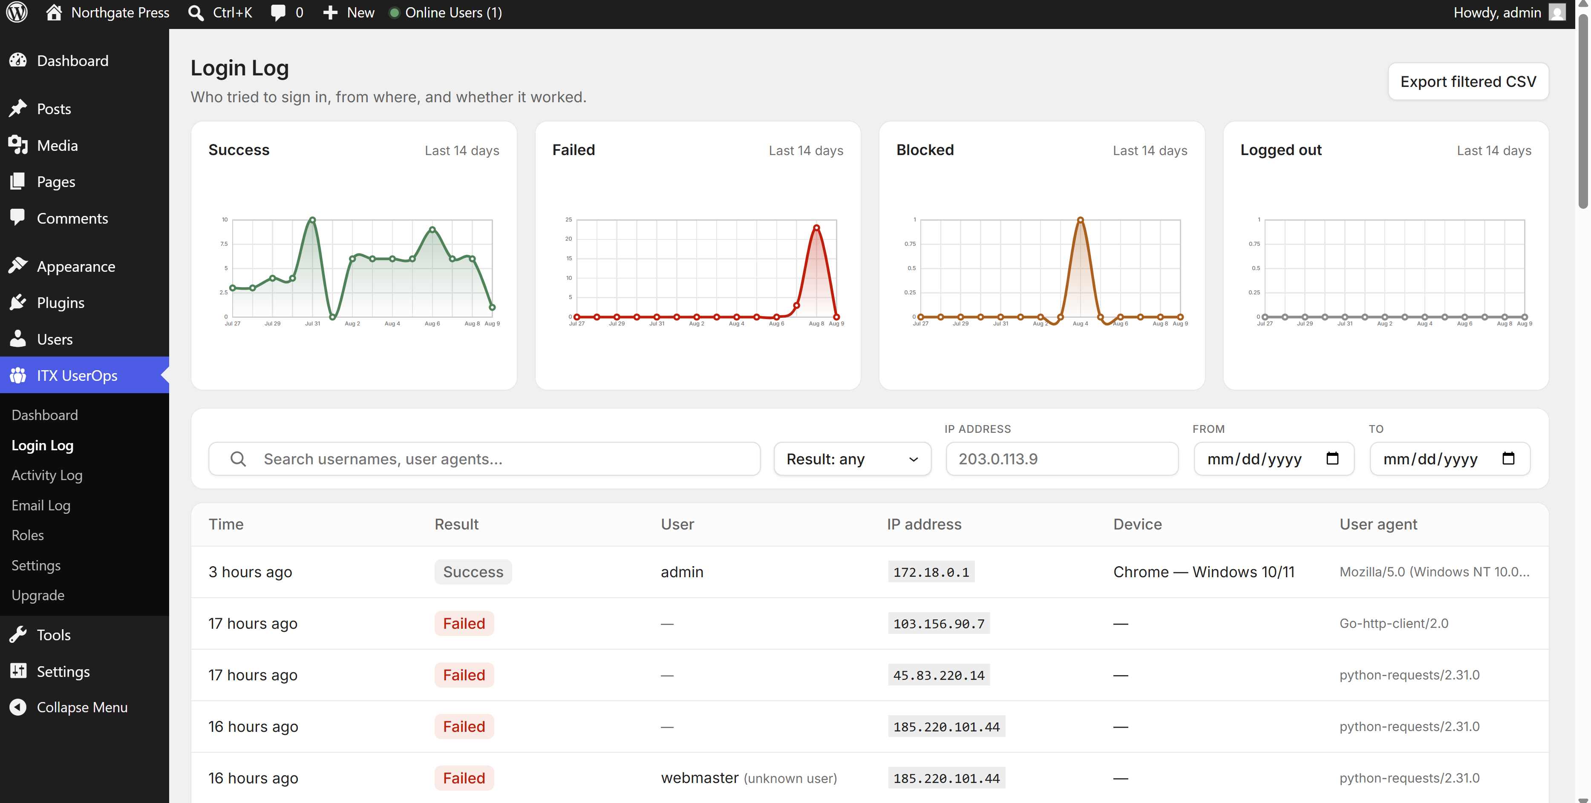
Task: Open Upgrade submenu item
Action: click(x=37, y=596)
